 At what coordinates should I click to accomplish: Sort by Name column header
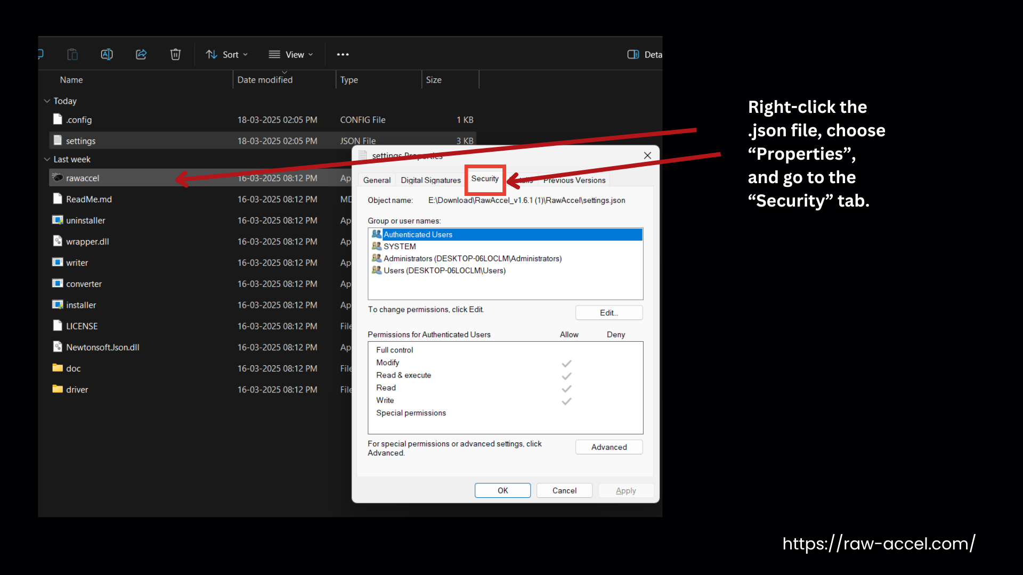71,80
